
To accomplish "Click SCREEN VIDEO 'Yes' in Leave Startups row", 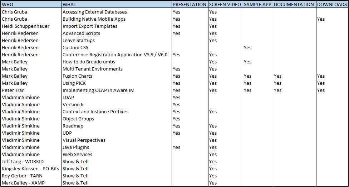I will (x=213, y=40).
